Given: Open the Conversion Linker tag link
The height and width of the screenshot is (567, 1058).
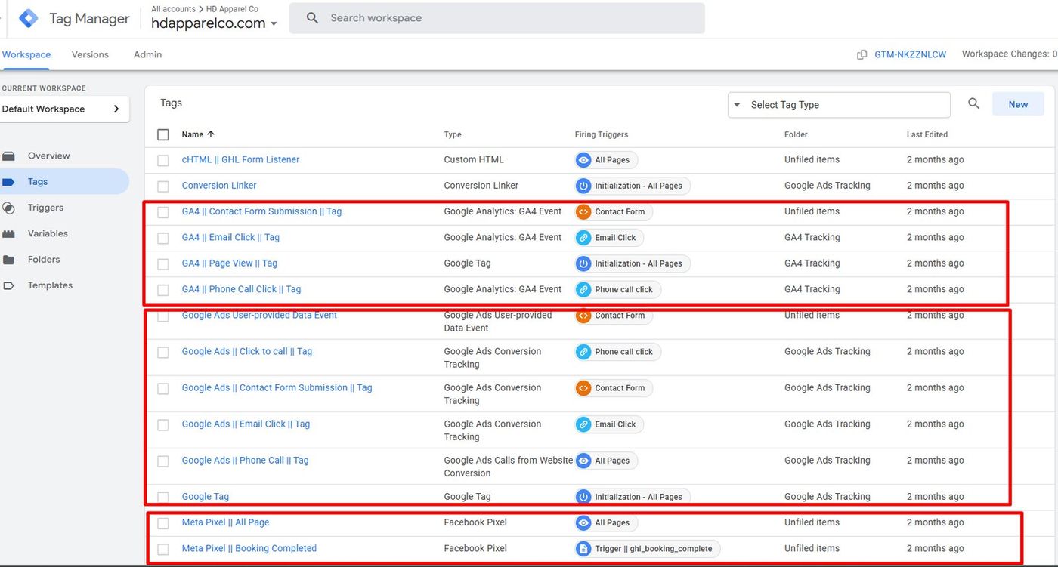Looking at the screenshot, I should pos(219,186).
